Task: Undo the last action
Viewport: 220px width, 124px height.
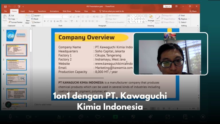Action: pyautogui.click(x=9, y=7)
